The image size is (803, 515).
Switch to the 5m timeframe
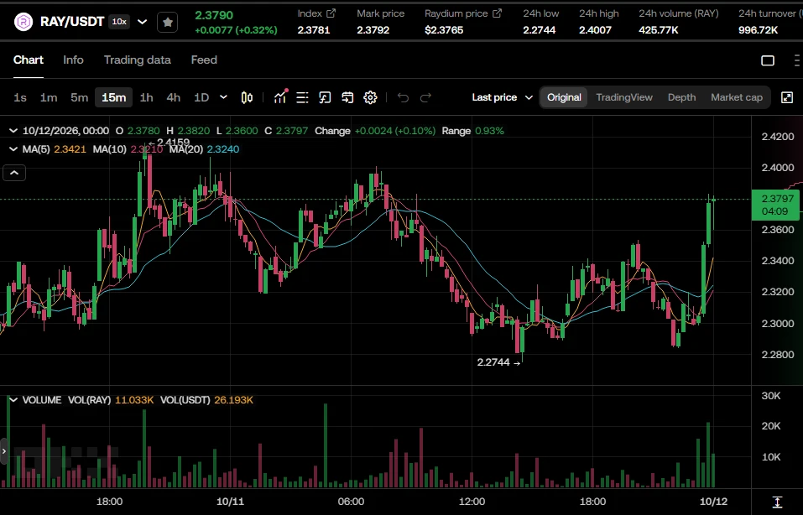(80, 97)
